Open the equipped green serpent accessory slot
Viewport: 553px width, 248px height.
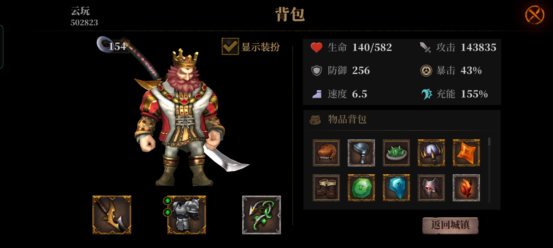point(262,215)
